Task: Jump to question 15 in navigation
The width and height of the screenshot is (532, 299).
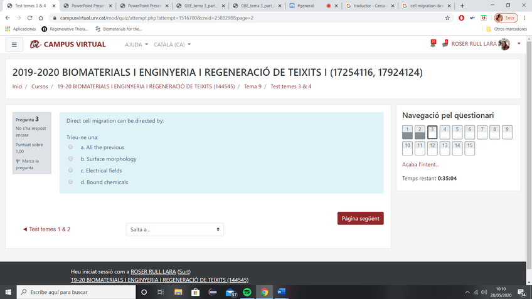Action: pos(469,149)
